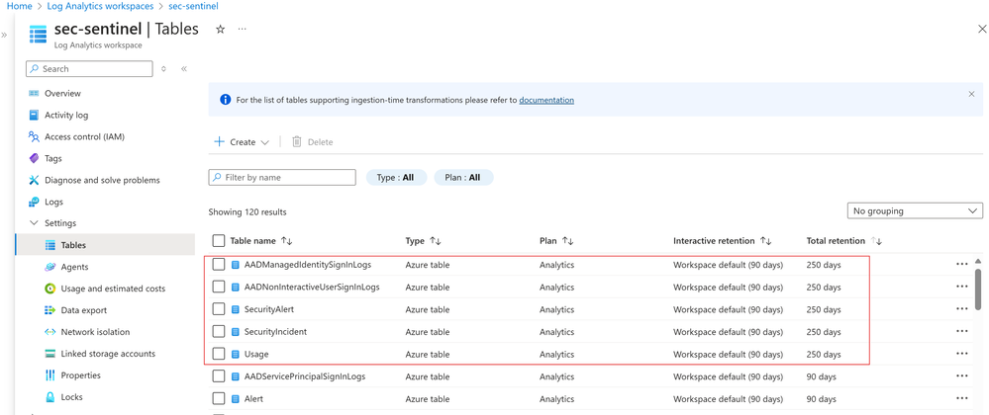989x415 pixels.
Task: Open Logs in the sidebar
Action: (53, 203)
